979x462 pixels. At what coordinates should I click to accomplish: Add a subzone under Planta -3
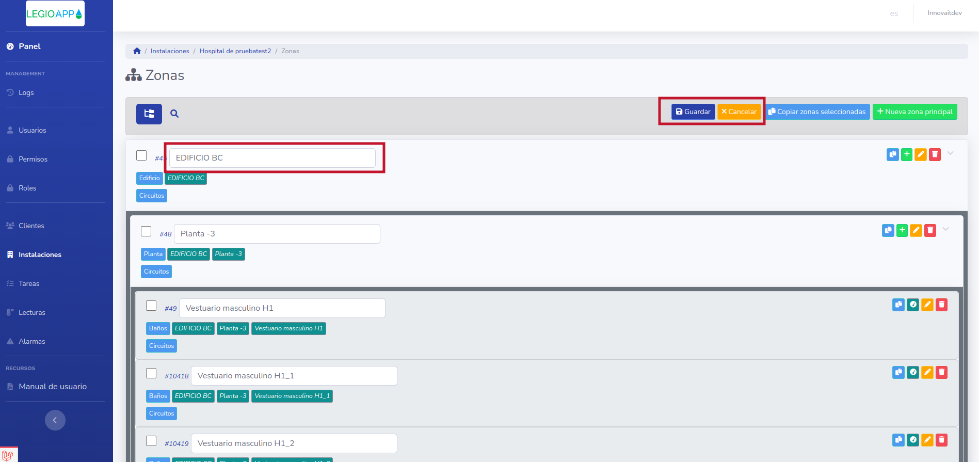[902, 230]
